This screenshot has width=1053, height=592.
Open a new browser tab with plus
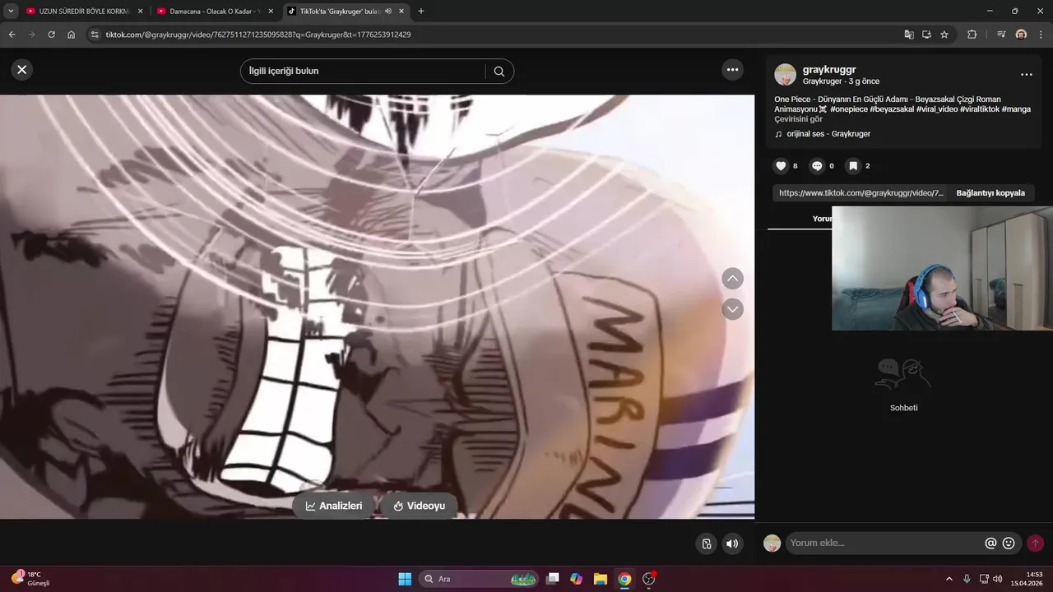click(421, 12)
